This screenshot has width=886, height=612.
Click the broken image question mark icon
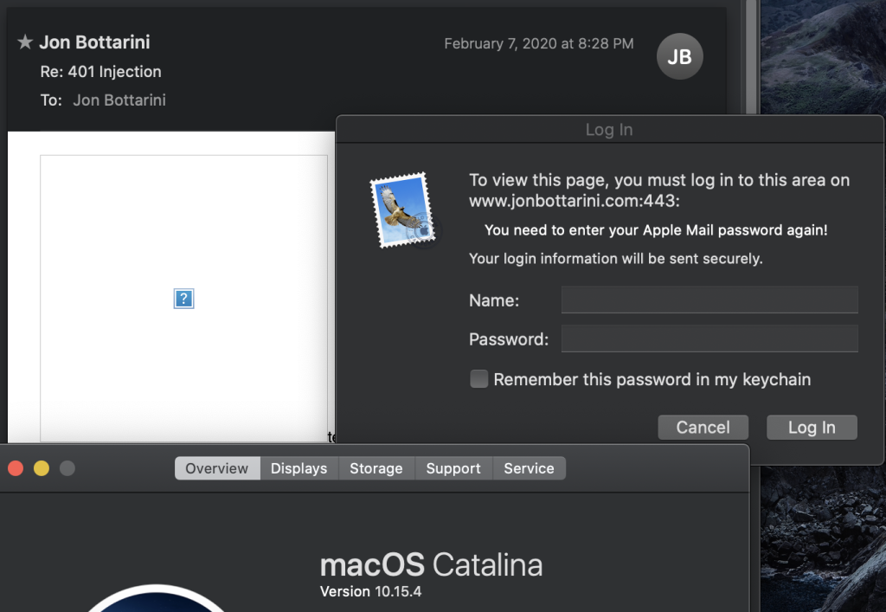coord(183,299)
